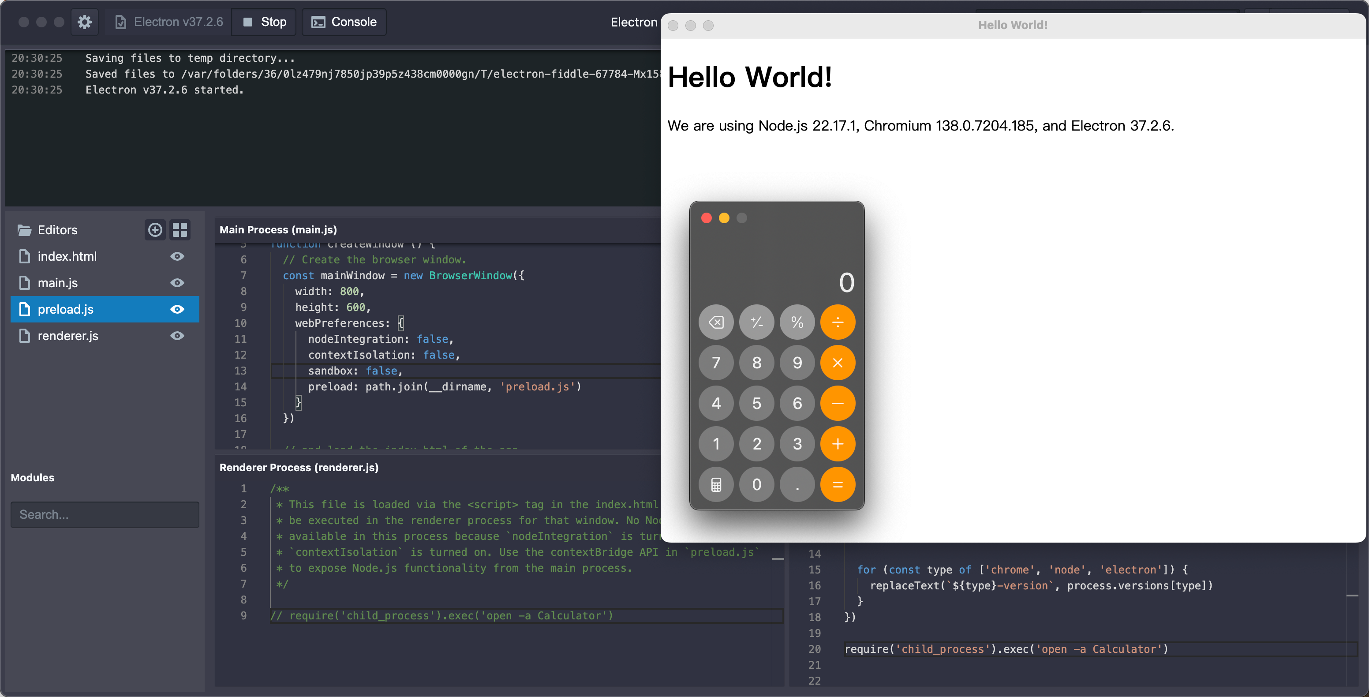Click the 2 key in Calculator

(757, 444)
